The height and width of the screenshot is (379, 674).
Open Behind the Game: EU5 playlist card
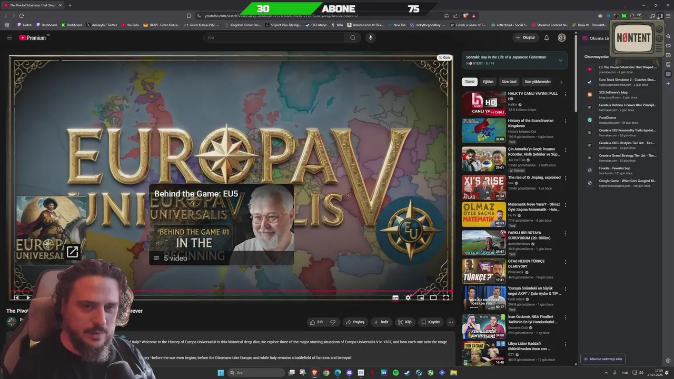(x=221, y=225)
